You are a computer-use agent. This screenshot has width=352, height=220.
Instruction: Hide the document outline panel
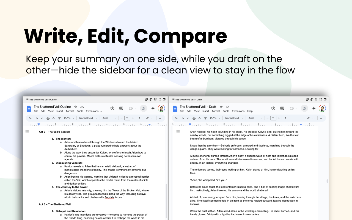(27, 132)
